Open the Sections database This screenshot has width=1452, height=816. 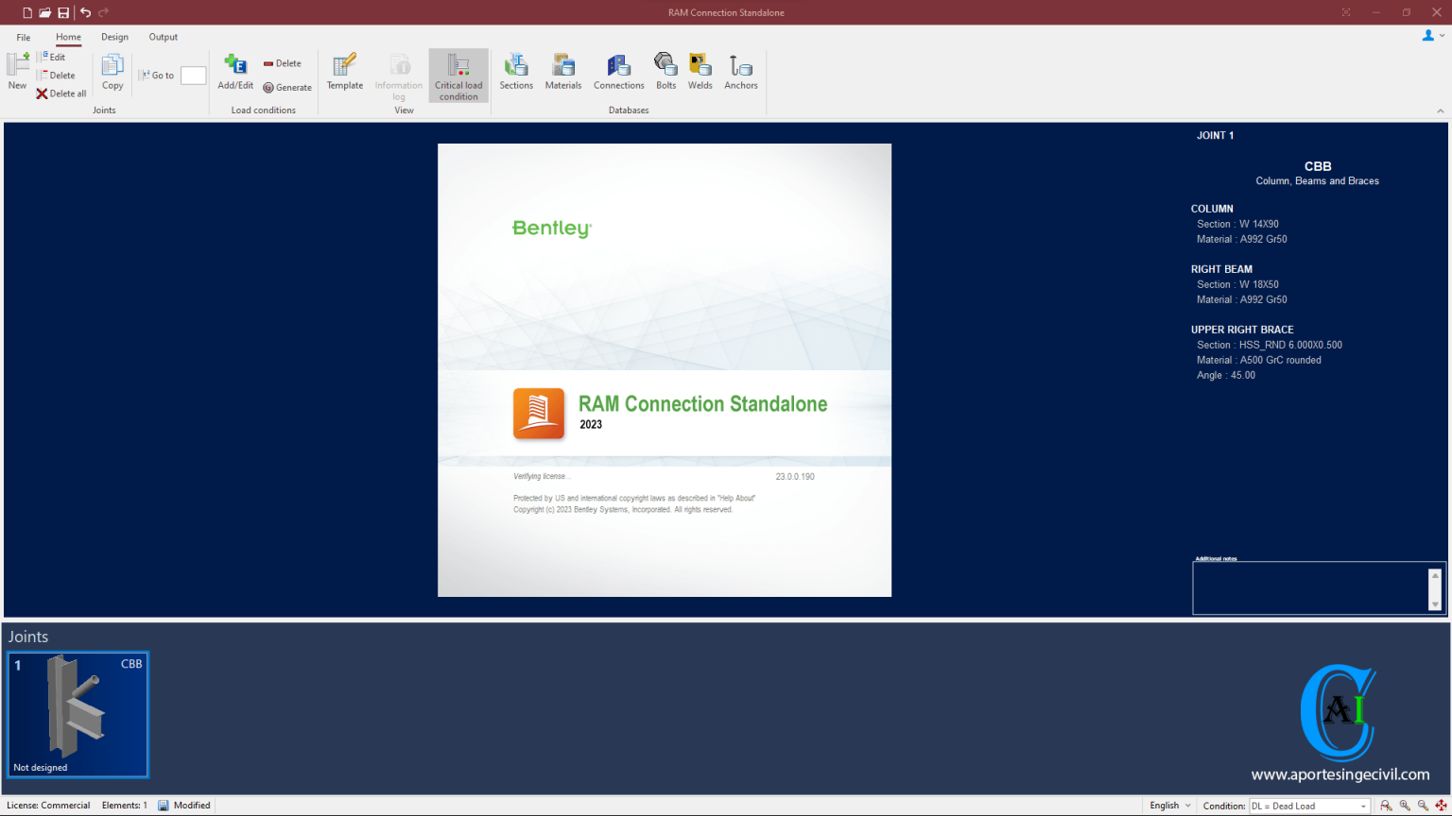(x=516, y=72)
